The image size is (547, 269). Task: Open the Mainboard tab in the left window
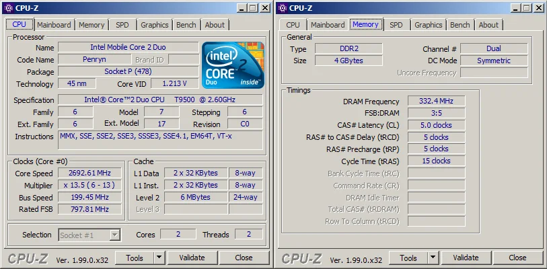54,25
